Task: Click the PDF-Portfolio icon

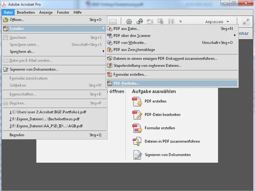Action: 110,83
